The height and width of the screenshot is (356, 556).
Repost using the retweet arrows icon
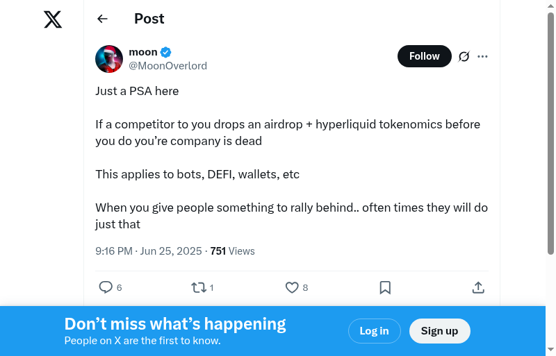(198, 287)
